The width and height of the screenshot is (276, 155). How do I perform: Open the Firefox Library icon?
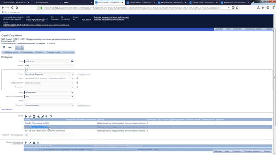coord(263,8)
